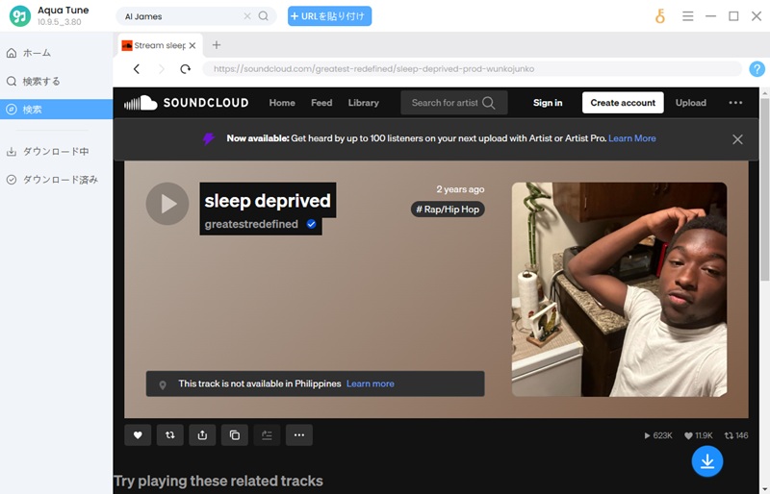Maximize the Aqua Tune window

tap(733, 16)
